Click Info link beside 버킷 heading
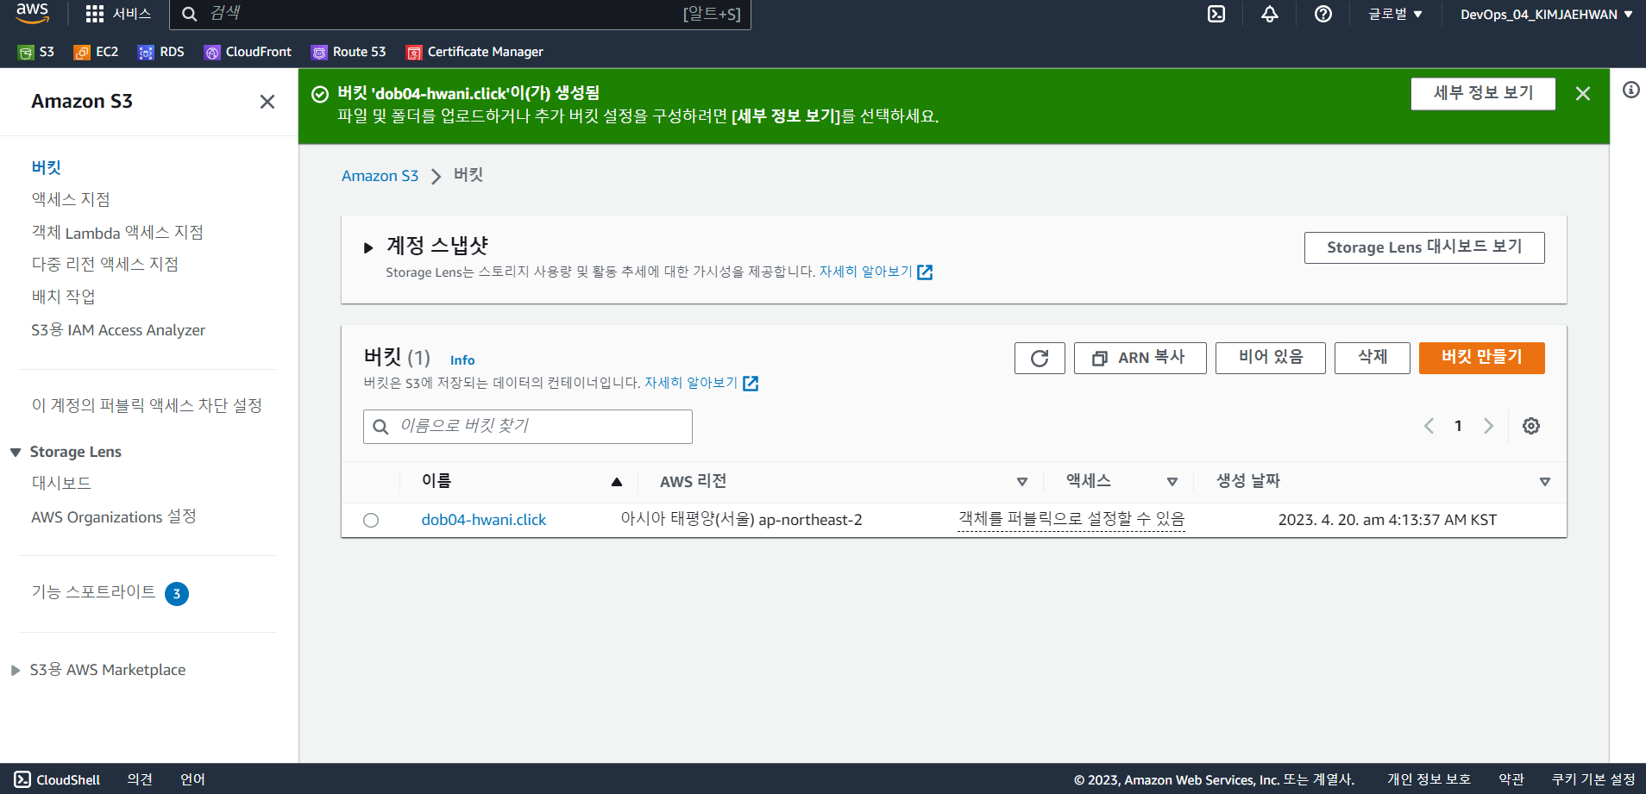Image resolution: width=1646 pixels, height=794 pixels. tap(462, 360)
